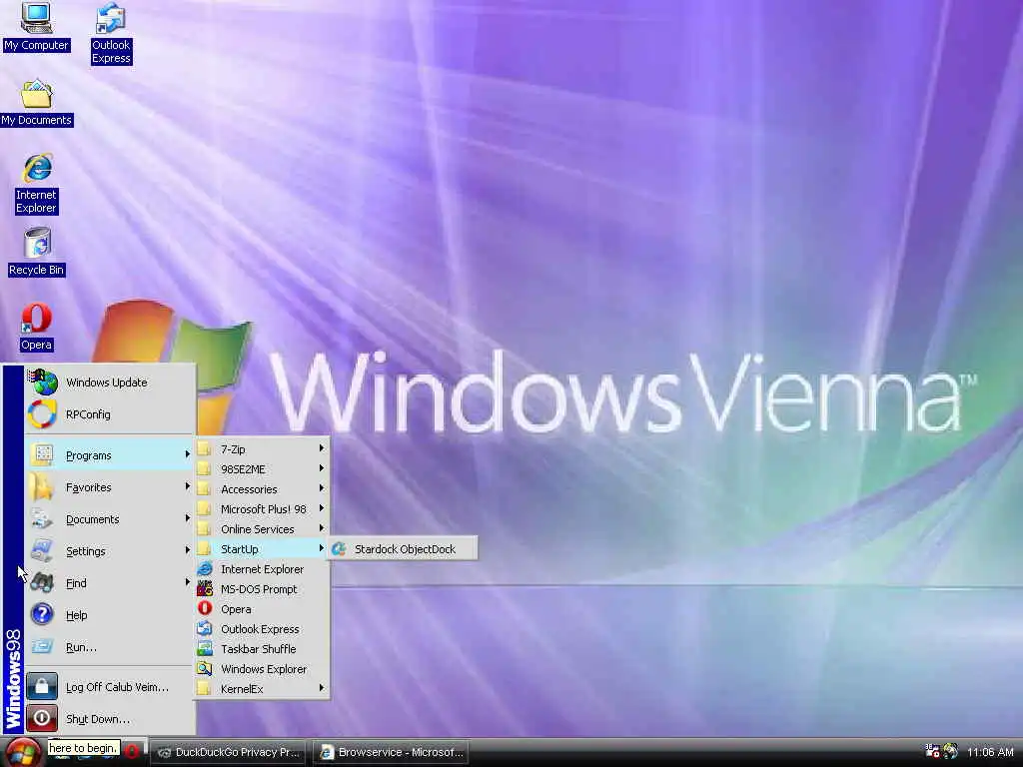The image size is (1023, 767).
Task: Expand the KernelEx submenu arrow
Action: tap(321, 688)
